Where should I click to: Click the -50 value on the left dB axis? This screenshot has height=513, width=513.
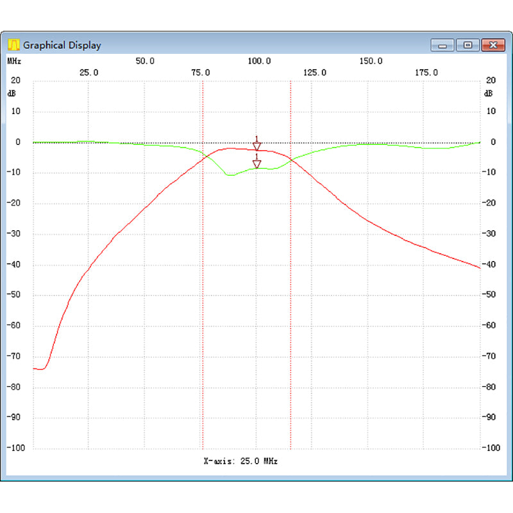coord(13,295)
